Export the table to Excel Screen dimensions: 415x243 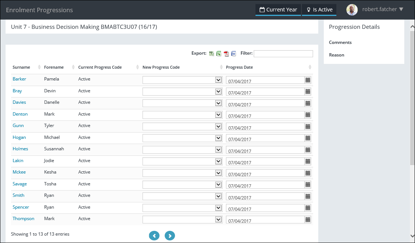[219, 54]
